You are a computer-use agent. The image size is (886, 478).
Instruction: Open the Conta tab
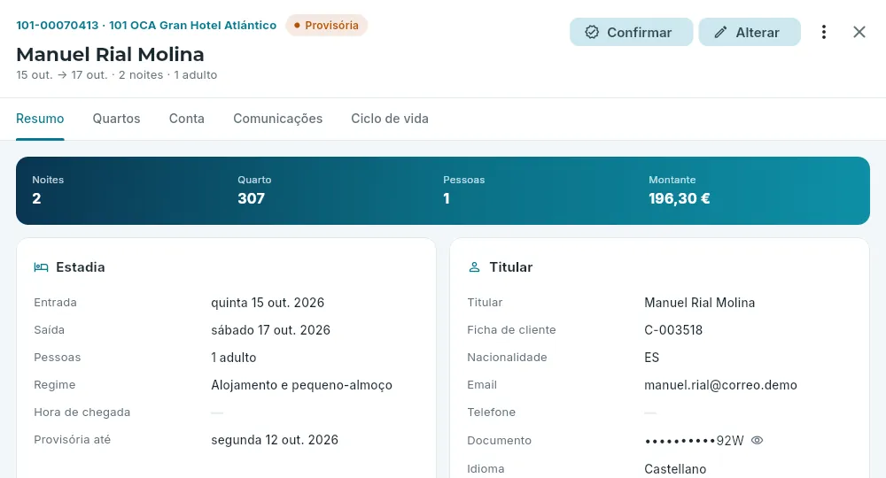point(186,119)
